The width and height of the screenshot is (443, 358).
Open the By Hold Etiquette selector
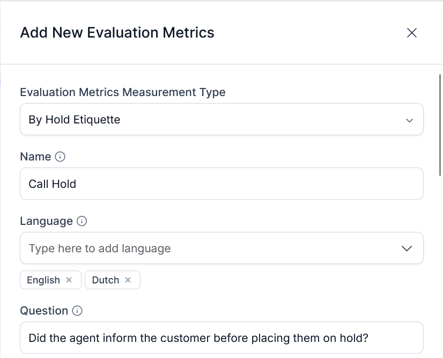(x=215, y=120)
